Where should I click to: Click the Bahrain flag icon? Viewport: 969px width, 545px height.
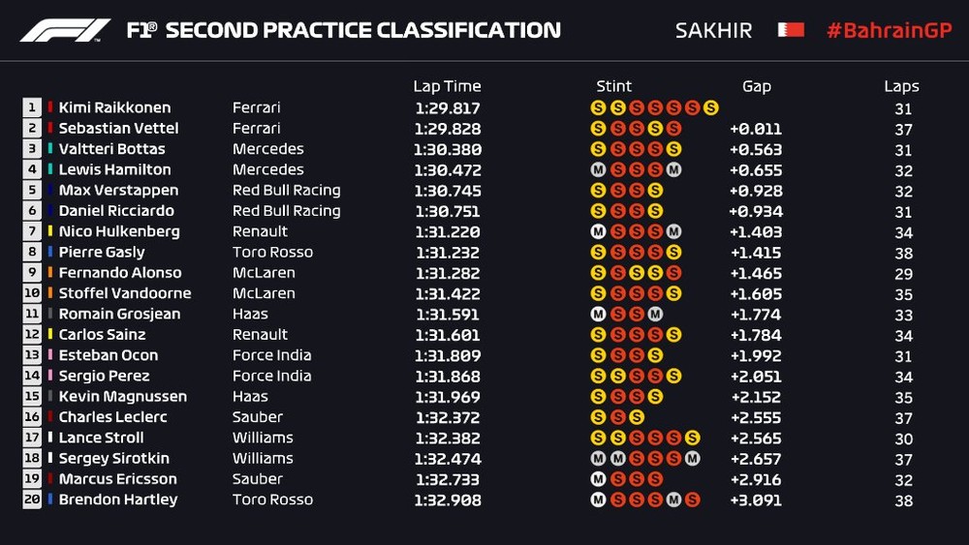point(791,30)
